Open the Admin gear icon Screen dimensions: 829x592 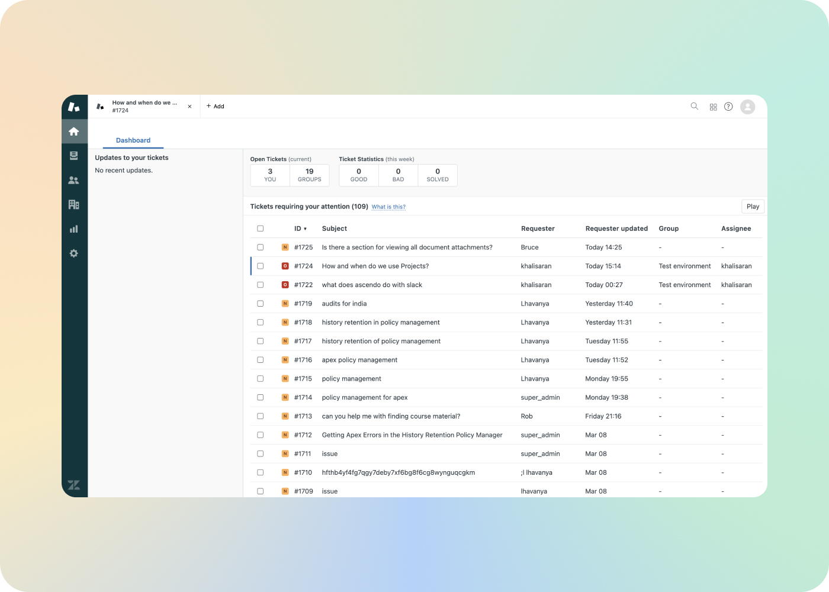click(x=74, y=253)
